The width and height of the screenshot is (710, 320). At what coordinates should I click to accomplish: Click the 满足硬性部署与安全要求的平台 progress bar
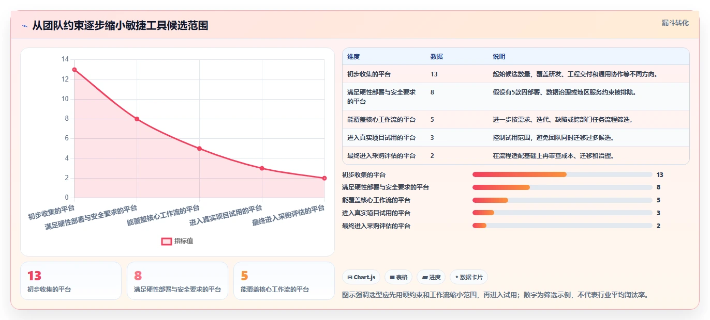pyautogui.click(x=563, y=187)
